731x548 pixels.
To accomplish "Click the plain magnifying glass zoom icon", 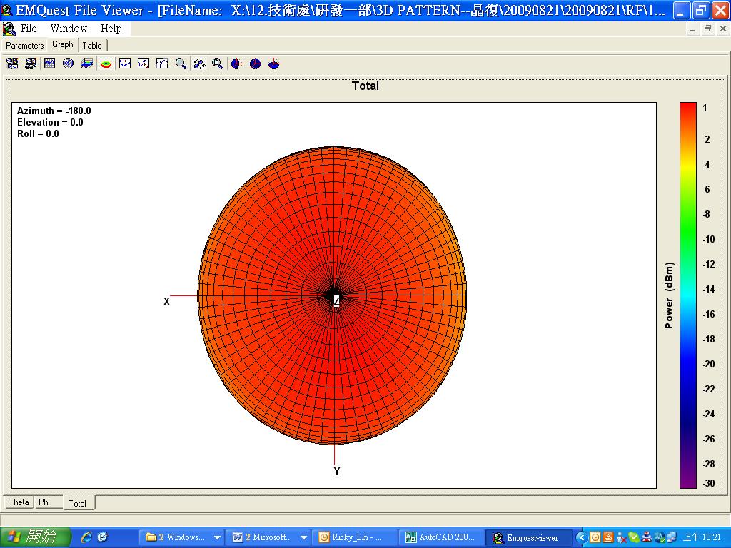I will tap(181, 64).
